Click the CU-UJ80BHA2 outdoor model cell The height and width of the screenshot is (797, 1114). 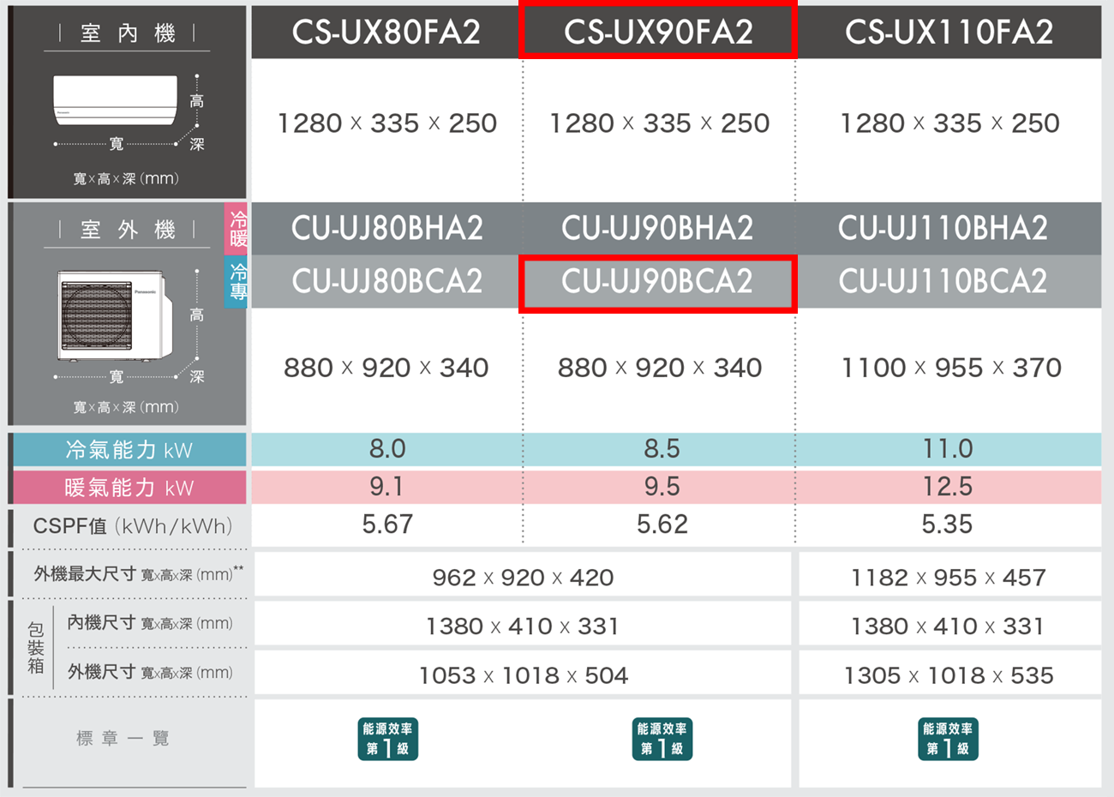click(386, 229)
